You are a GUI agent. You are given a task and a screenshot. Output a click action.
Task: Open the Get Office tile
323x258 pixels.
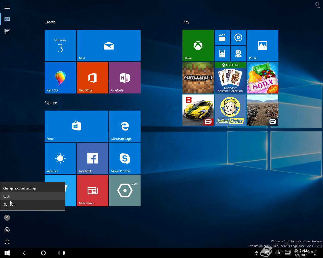click(x=93, y=78)
